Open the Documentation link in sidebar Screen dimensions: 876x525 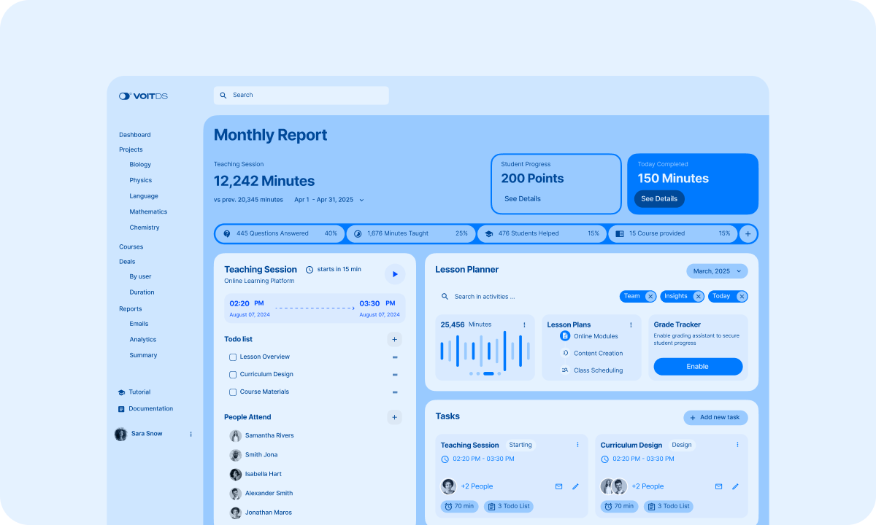click(145, 409)
